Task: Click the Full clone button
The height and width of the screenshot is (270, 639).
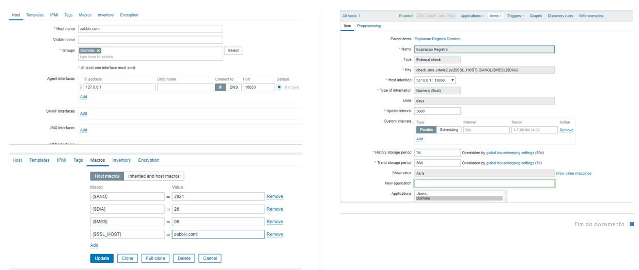Action: (x=155, y=258)
